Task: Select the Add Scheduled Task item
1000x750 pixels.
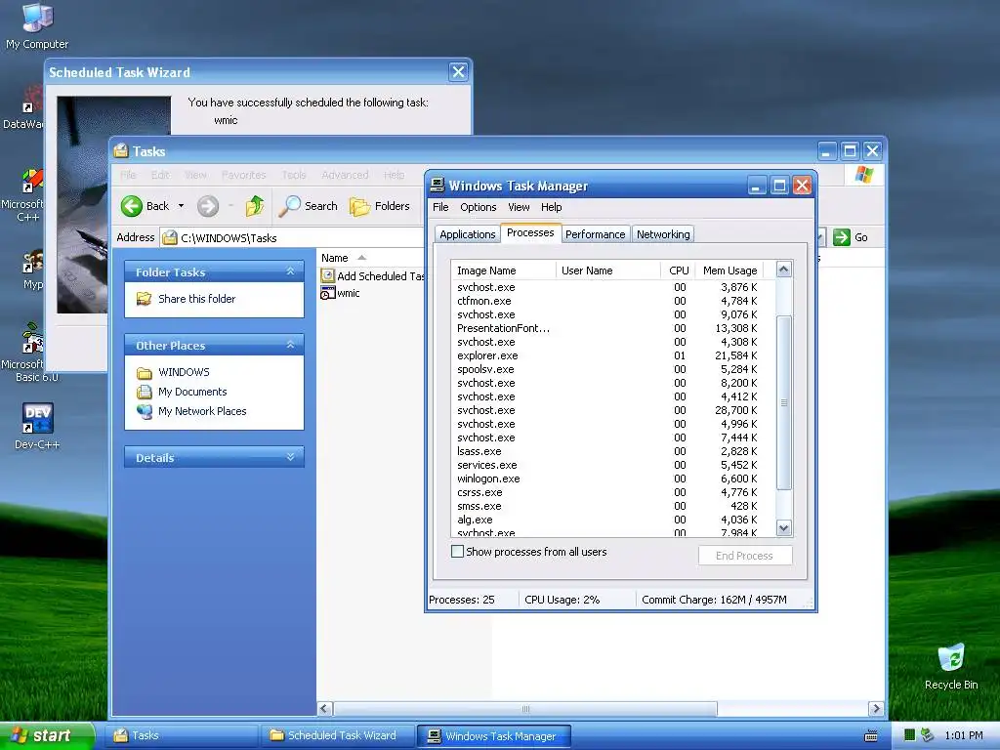Action: click(373, 275)
